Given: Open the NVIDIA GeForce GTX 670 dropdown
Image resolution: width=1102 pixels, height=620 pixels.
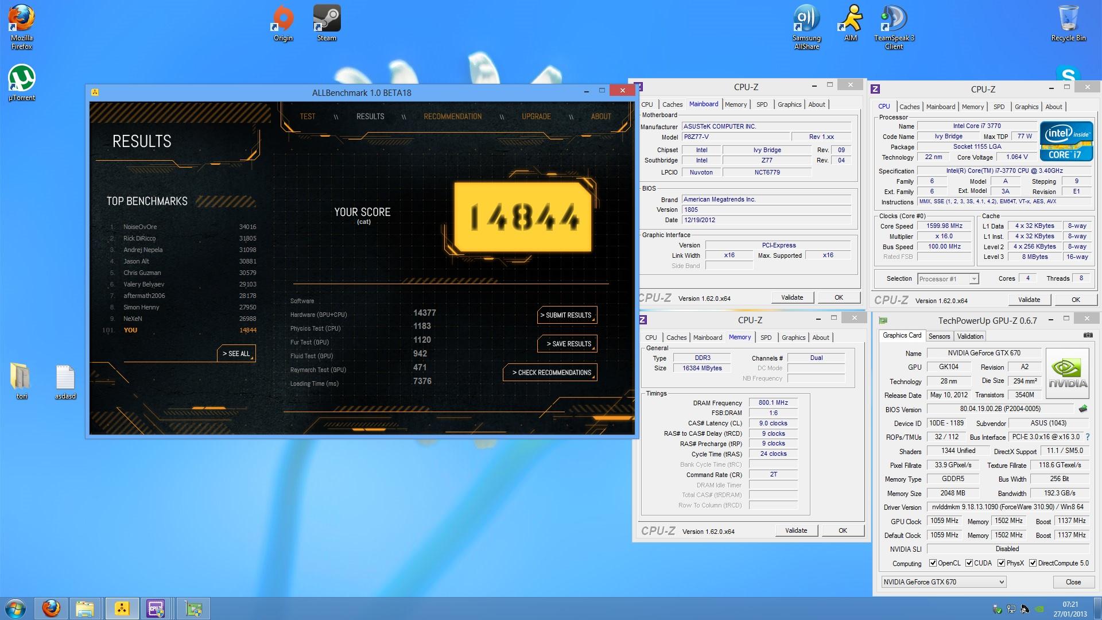Looking at the screenshot, I should pos(944,582).
